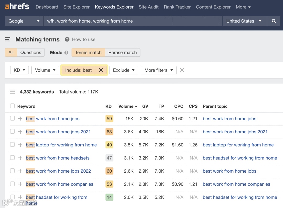Click the ahrefs logo
The height and width of the screenshot is (208, 283).
pos(17,7)
